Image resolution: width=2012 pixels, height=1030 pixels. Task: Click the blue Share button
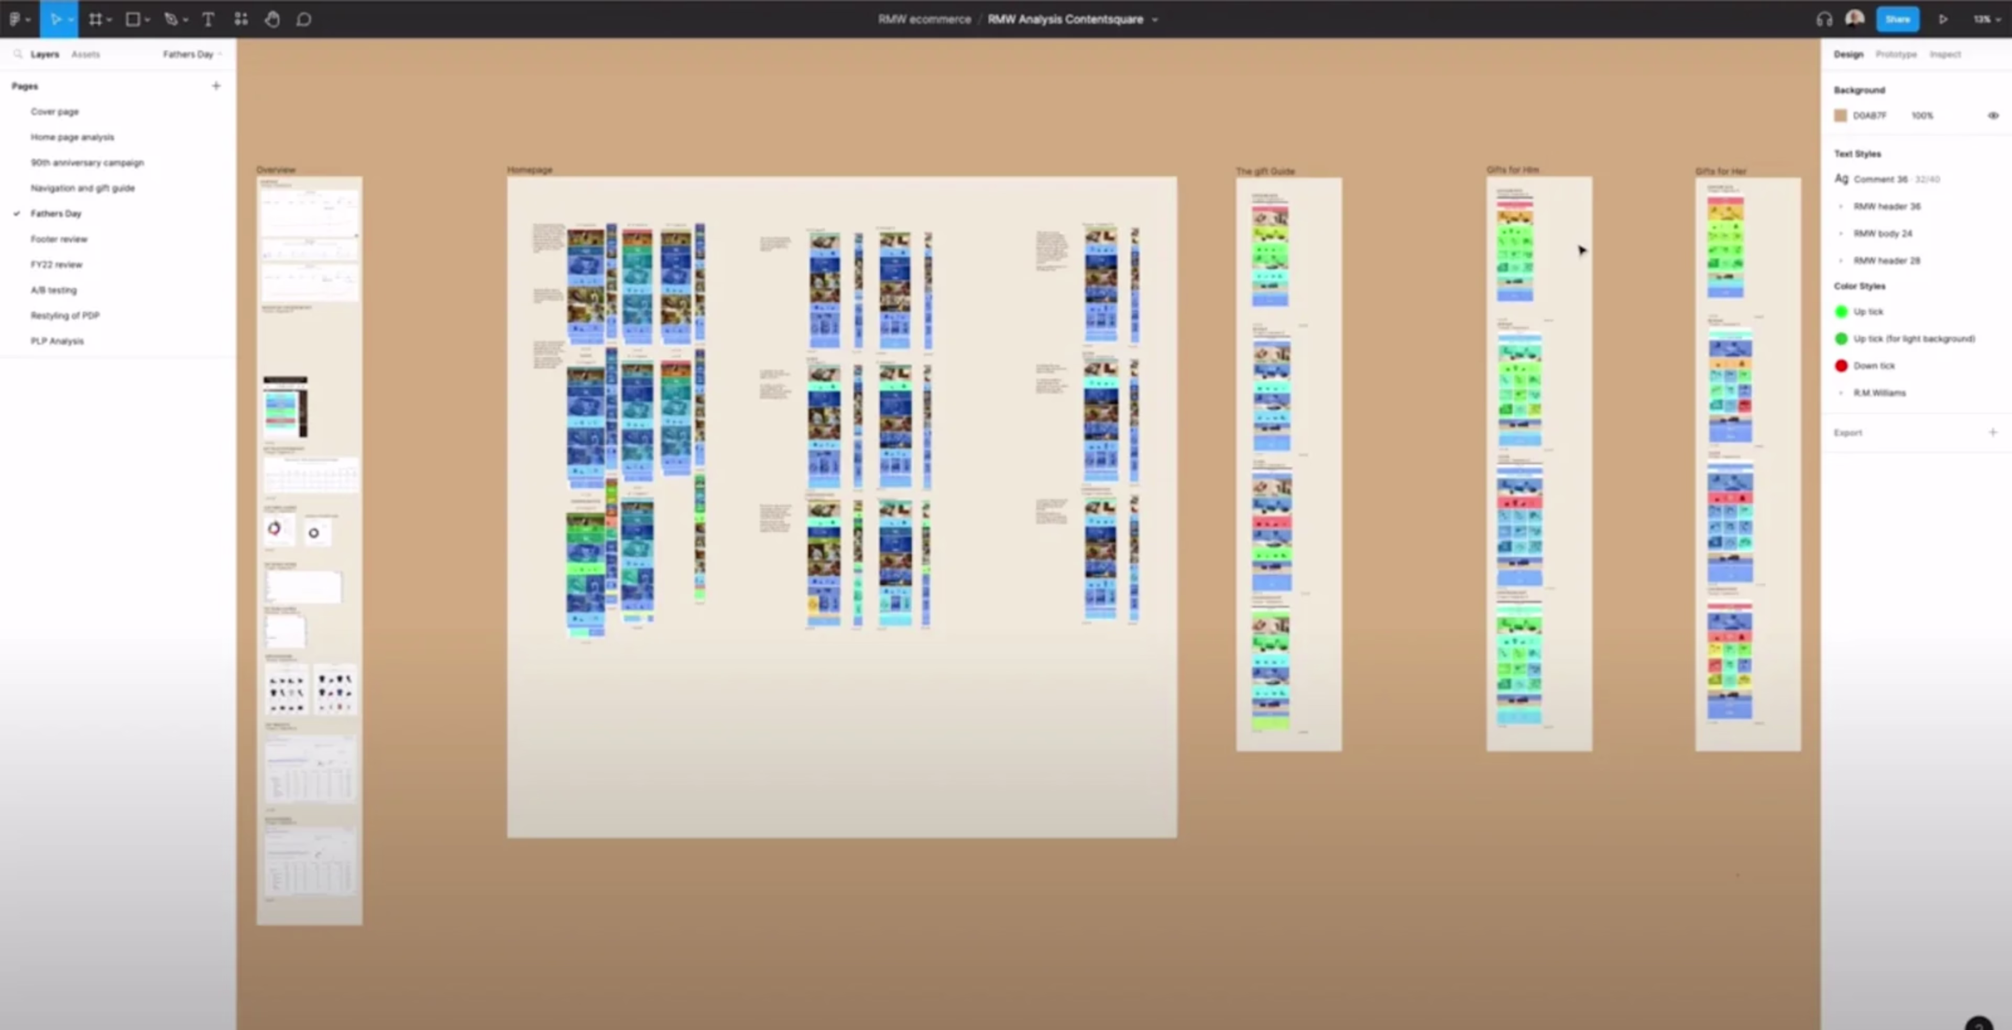1897,19
